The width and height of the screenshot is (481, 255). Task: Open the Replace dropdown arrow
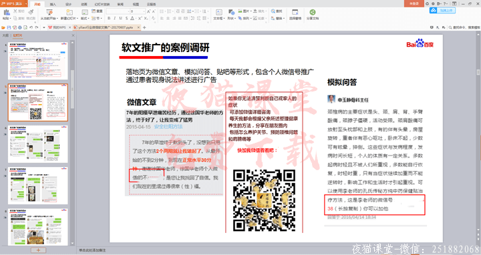pyautogui.click(x=284, y=19)
